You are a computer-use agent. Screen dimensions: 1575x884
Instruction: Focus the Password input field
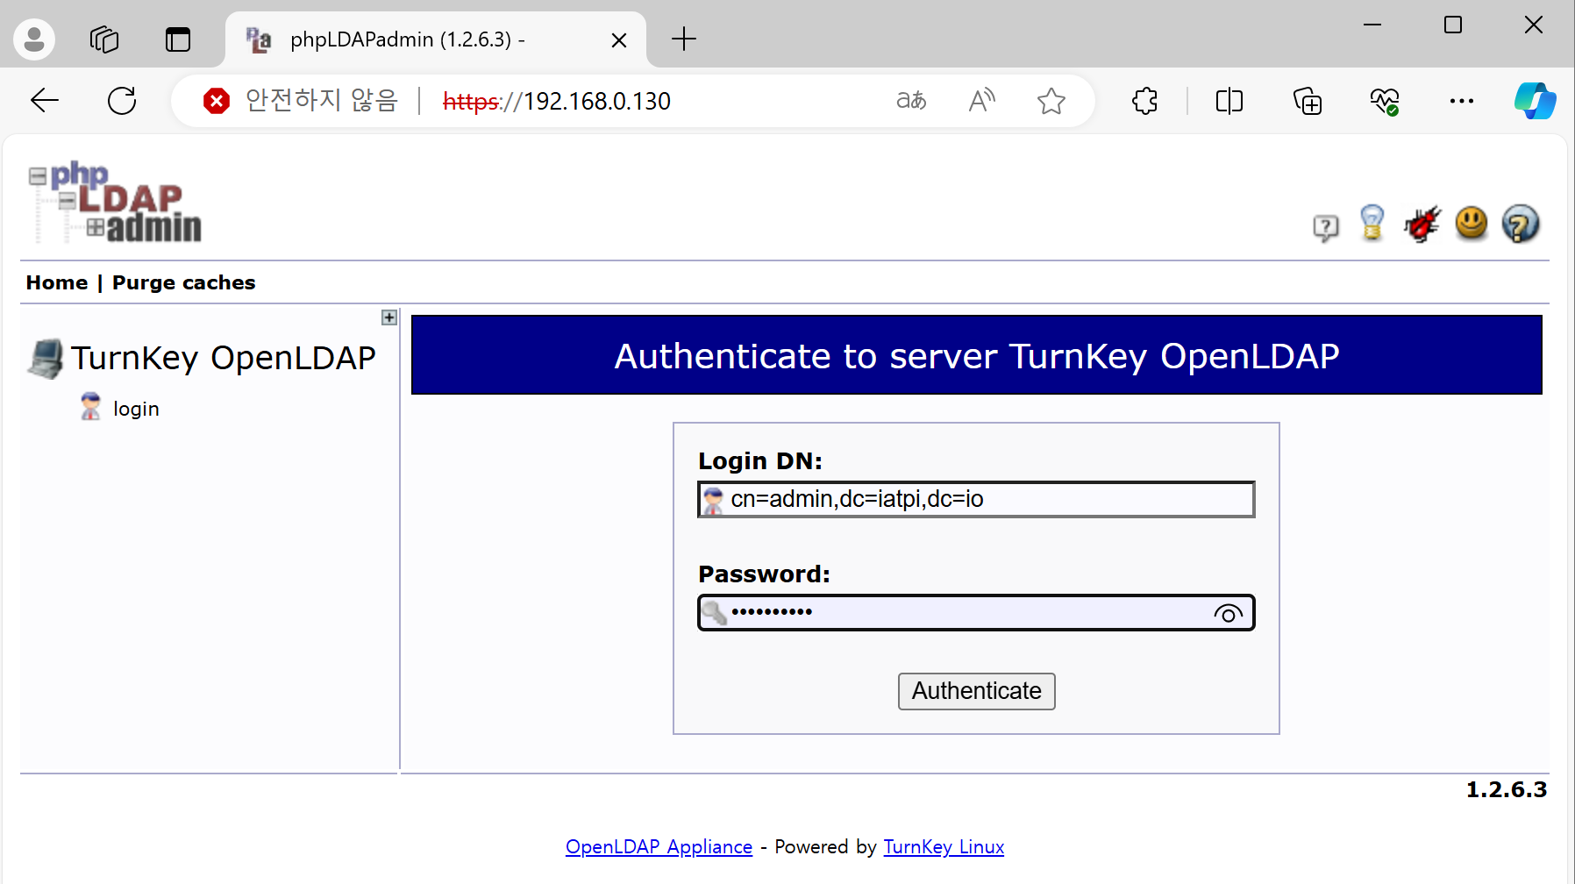(x=976, y=612)
